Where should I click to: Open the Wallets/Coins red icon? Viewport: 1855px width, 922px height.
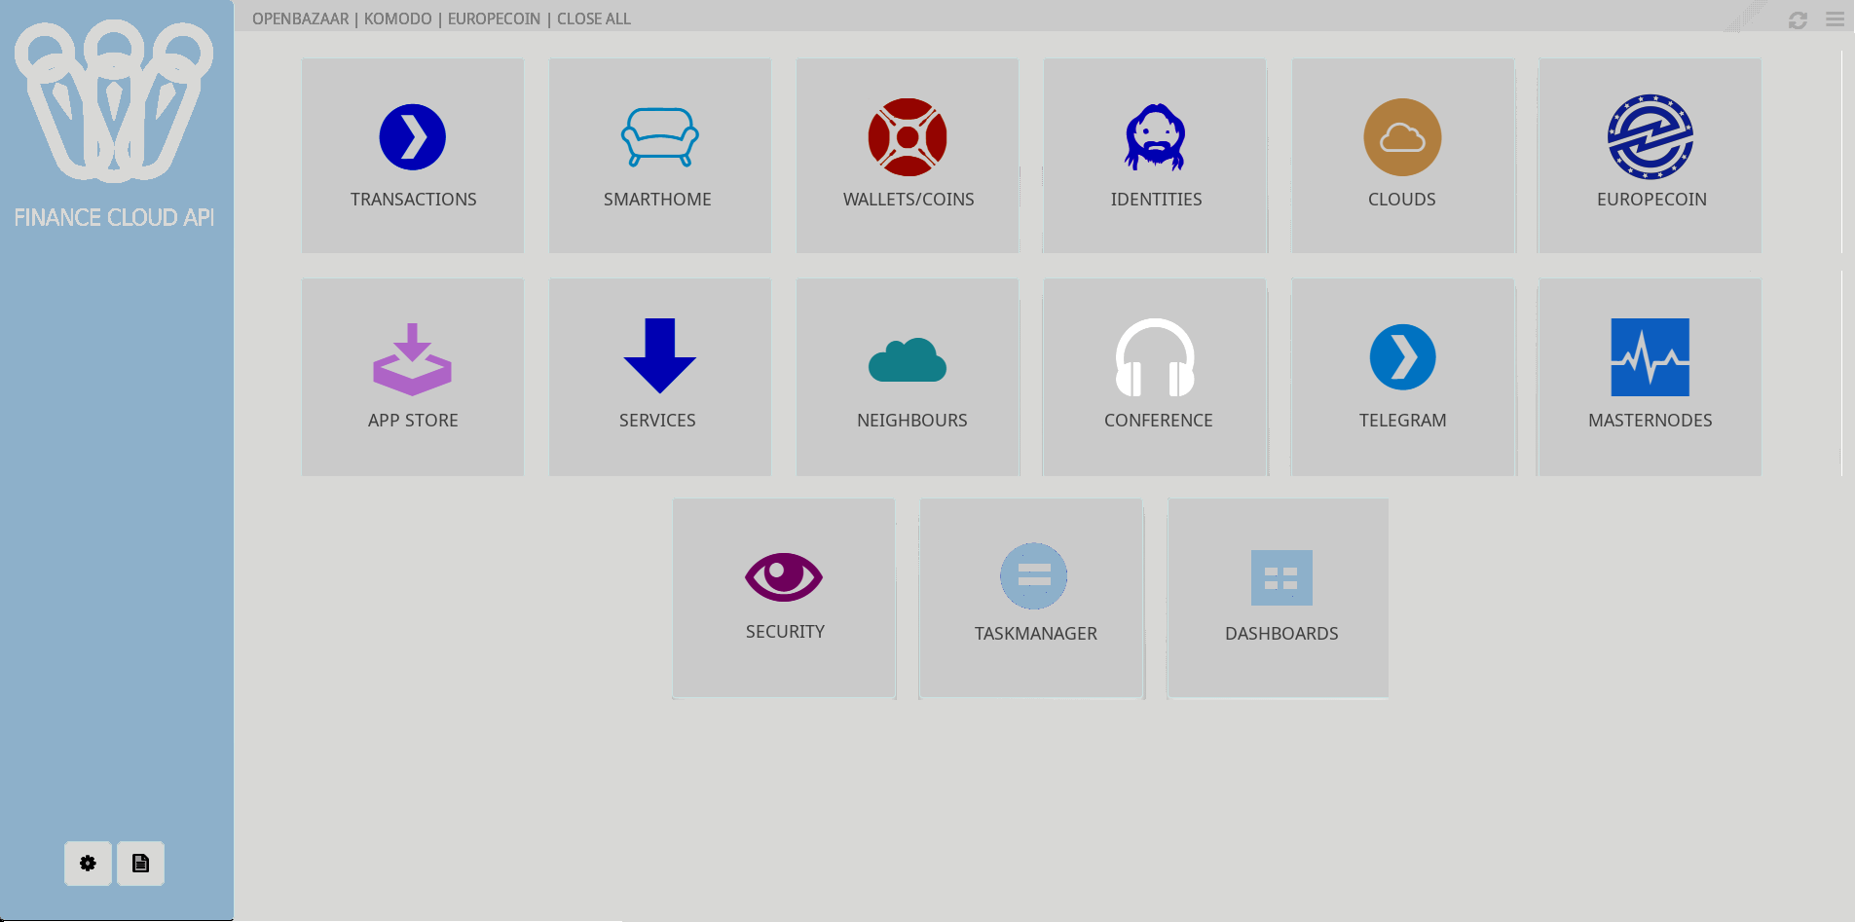coord(908,137)
